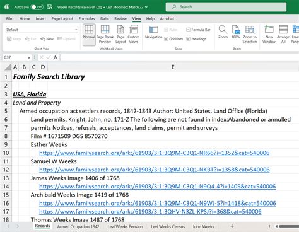
Task: Toggle the Gridlines checkbox
Action: [x=173, y=39]
